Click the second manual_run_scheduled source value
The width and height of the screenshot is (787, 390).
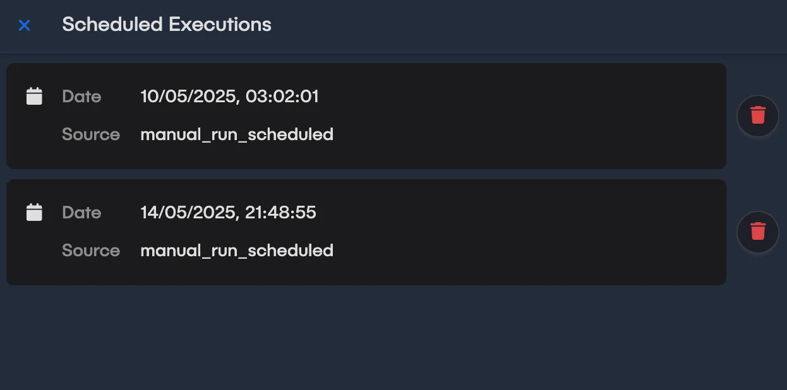pos(237,251)
